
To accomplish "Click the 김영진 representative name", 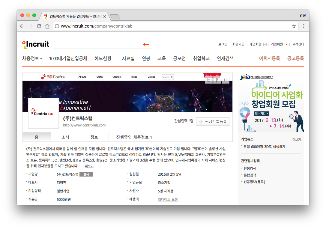I will point(61,183).
